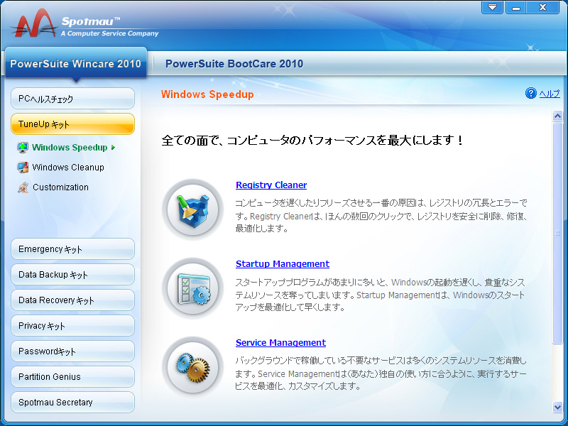Switch to PowerSuite BootCare 2010 tab
Image resolution: width=568 pixels, height=426 pixels.
(234, 64)
